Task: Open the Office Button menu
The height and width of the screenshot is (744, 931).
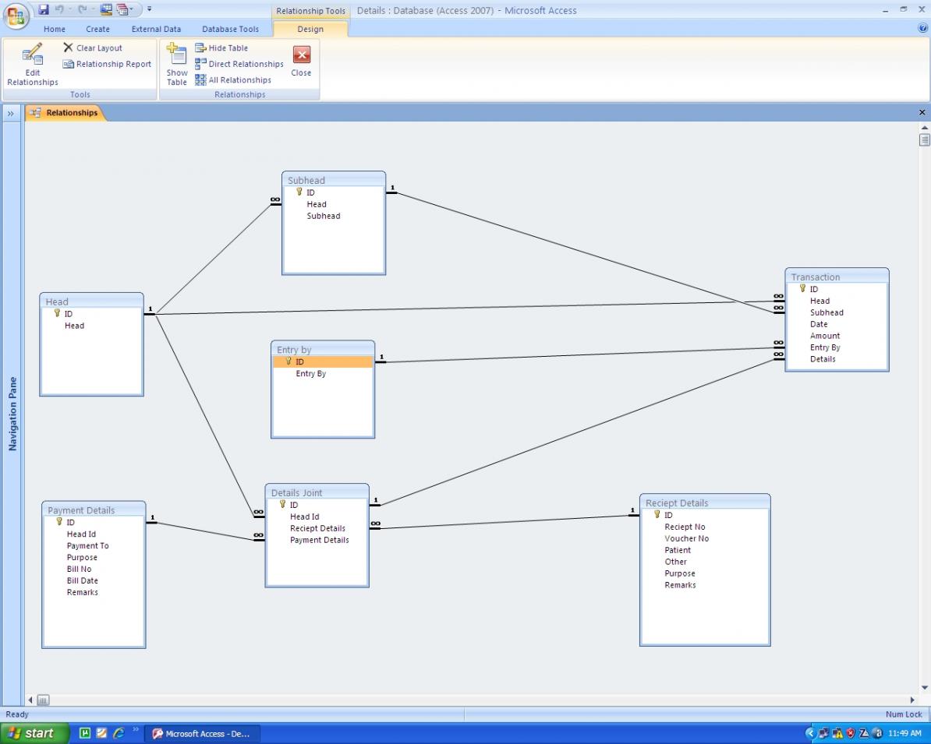Action: click(16, 16)
